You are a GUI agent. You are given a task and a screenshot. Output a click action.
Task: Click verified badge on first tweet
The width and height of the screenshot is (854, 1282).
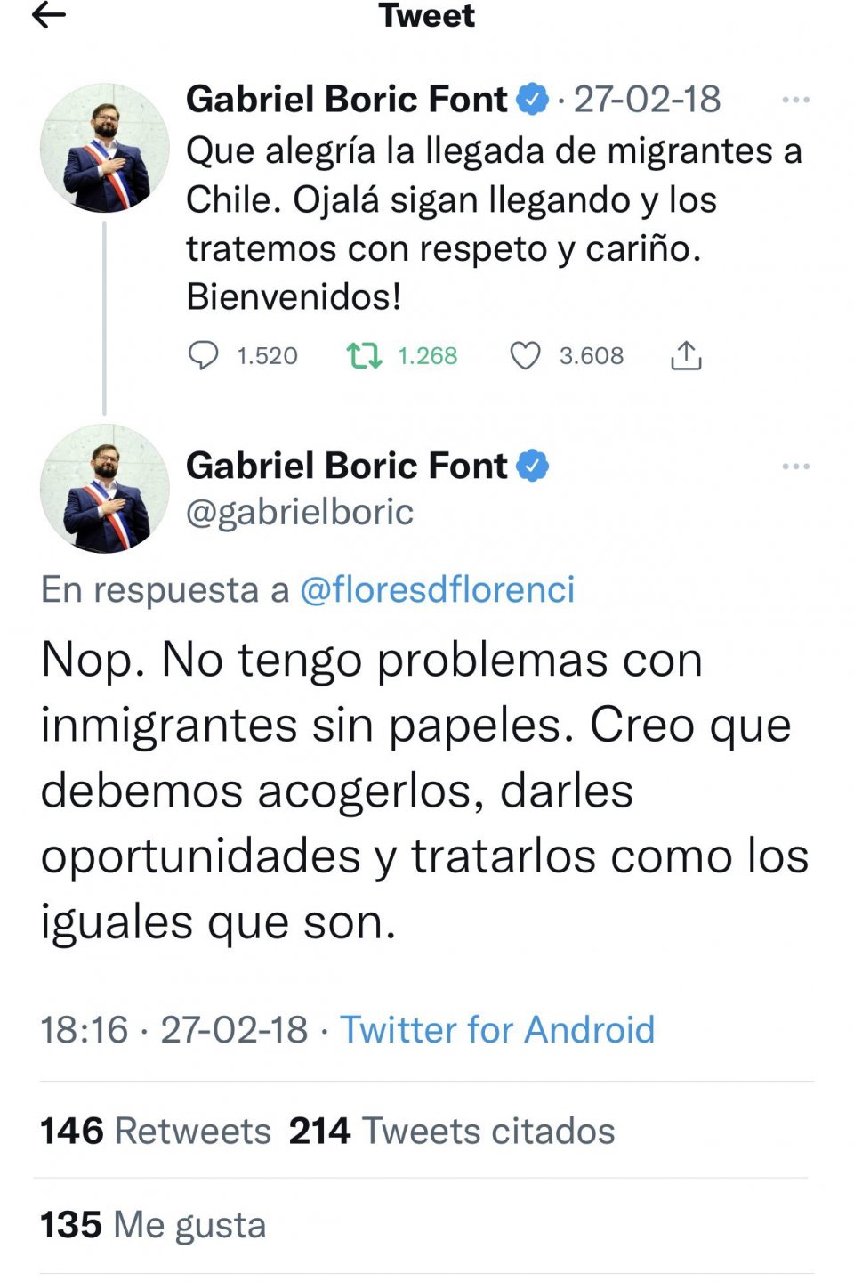532,99
